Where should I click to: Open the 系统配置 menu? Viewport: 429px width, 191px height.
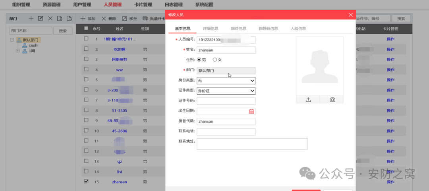click(x=204, y=5)
